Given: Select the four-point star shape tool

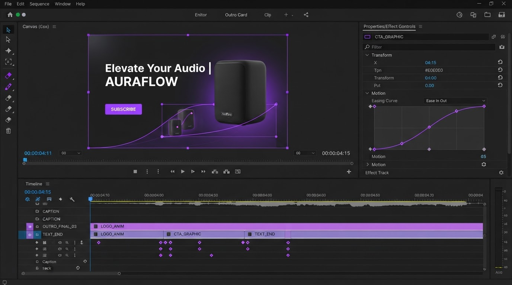Looking at the screenshot, I should click(x=8, y=50).
